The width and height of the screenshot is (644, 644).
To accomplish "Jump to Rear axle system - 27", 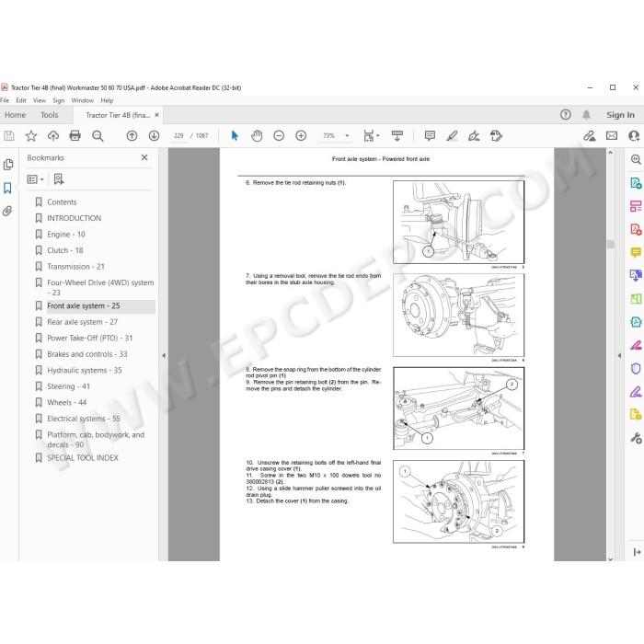I will (83, 322).
